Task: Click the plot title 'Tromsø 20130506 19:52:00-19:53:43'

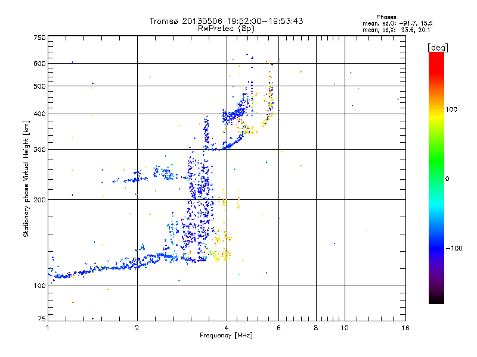Action: pyautogui.click(x=226, y=21)
